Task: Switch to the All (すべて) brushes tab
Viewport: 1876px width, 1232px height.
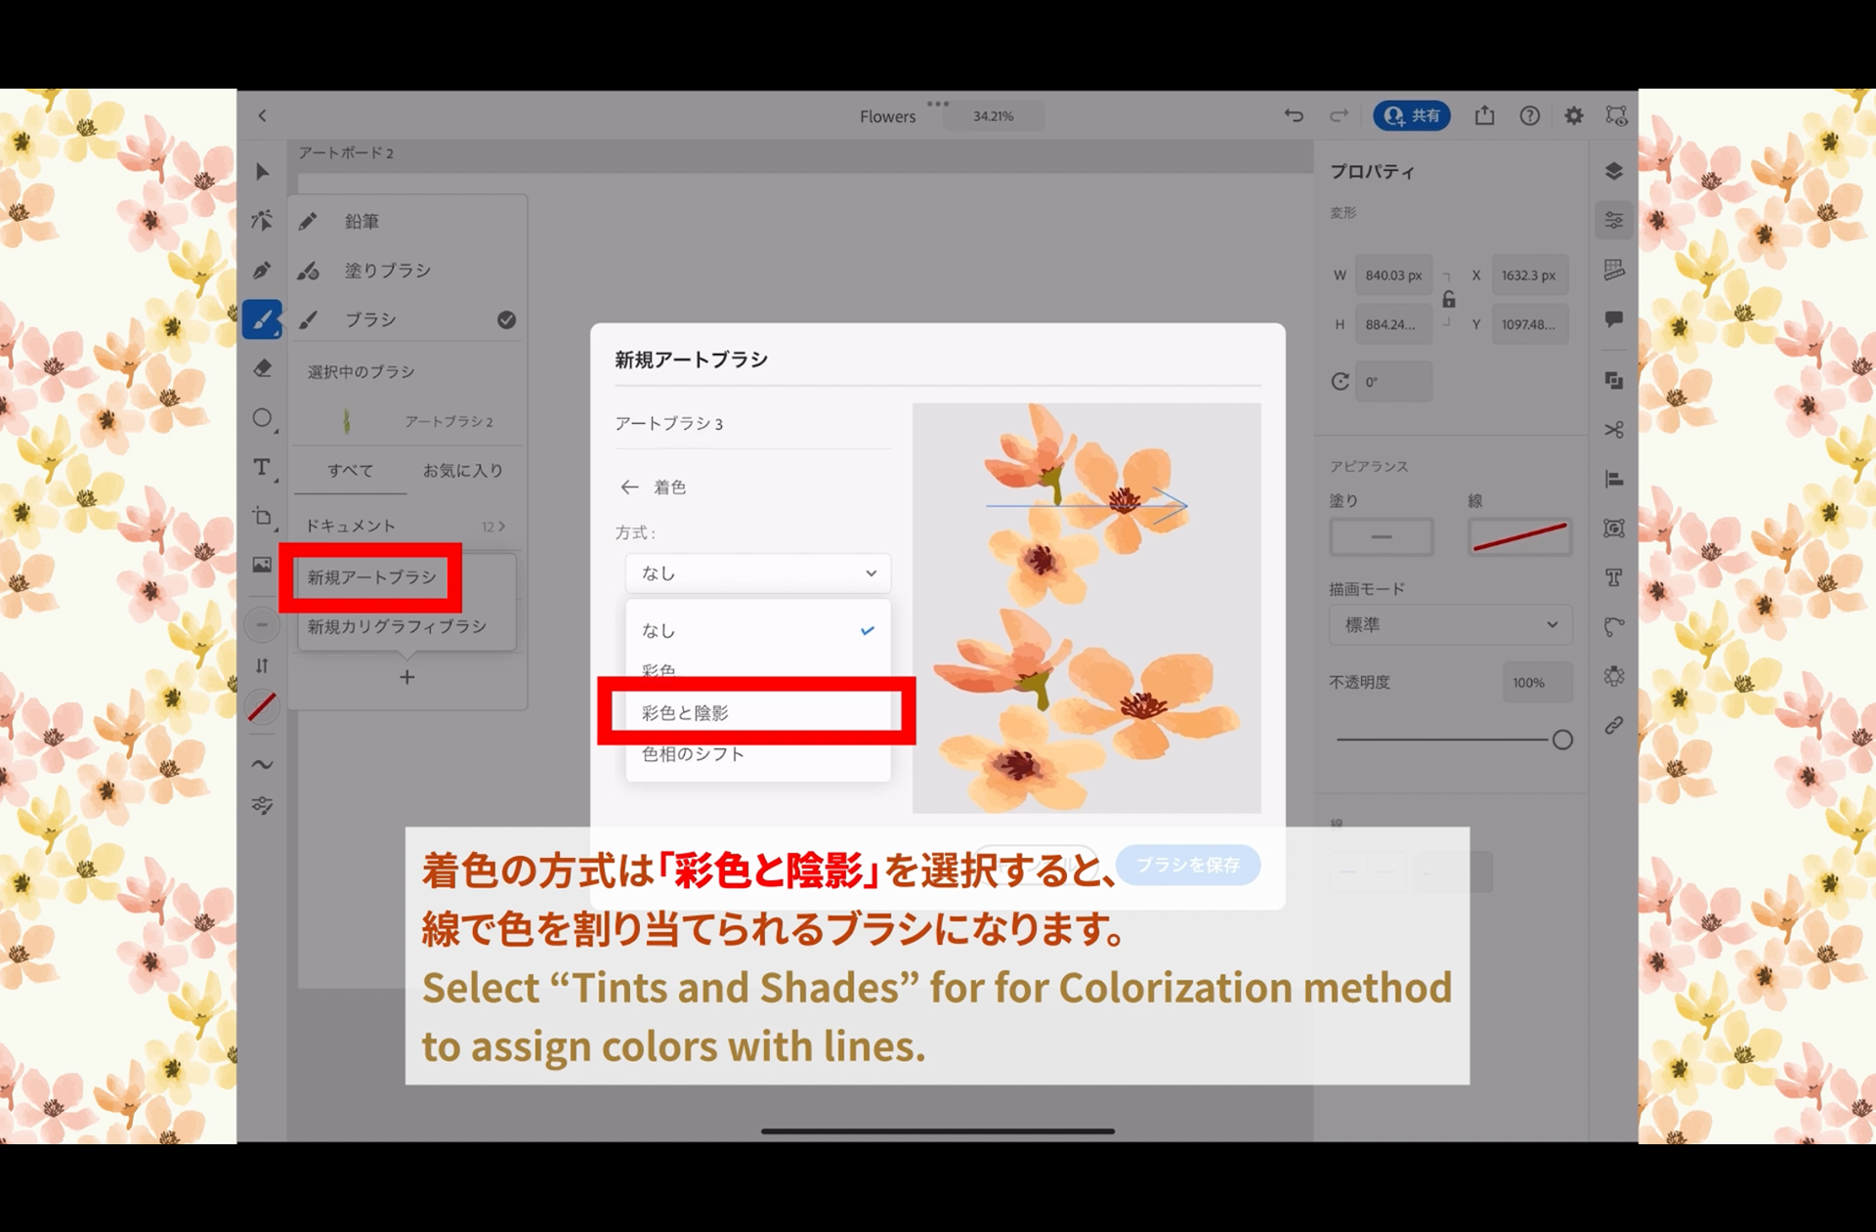Action: [x=350, y=471]
